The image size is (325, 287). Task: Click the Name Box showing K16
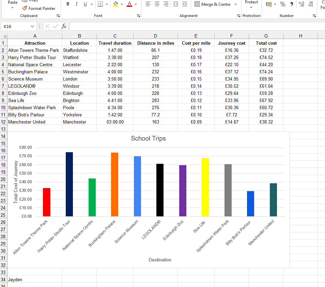[x=16, y=26]
